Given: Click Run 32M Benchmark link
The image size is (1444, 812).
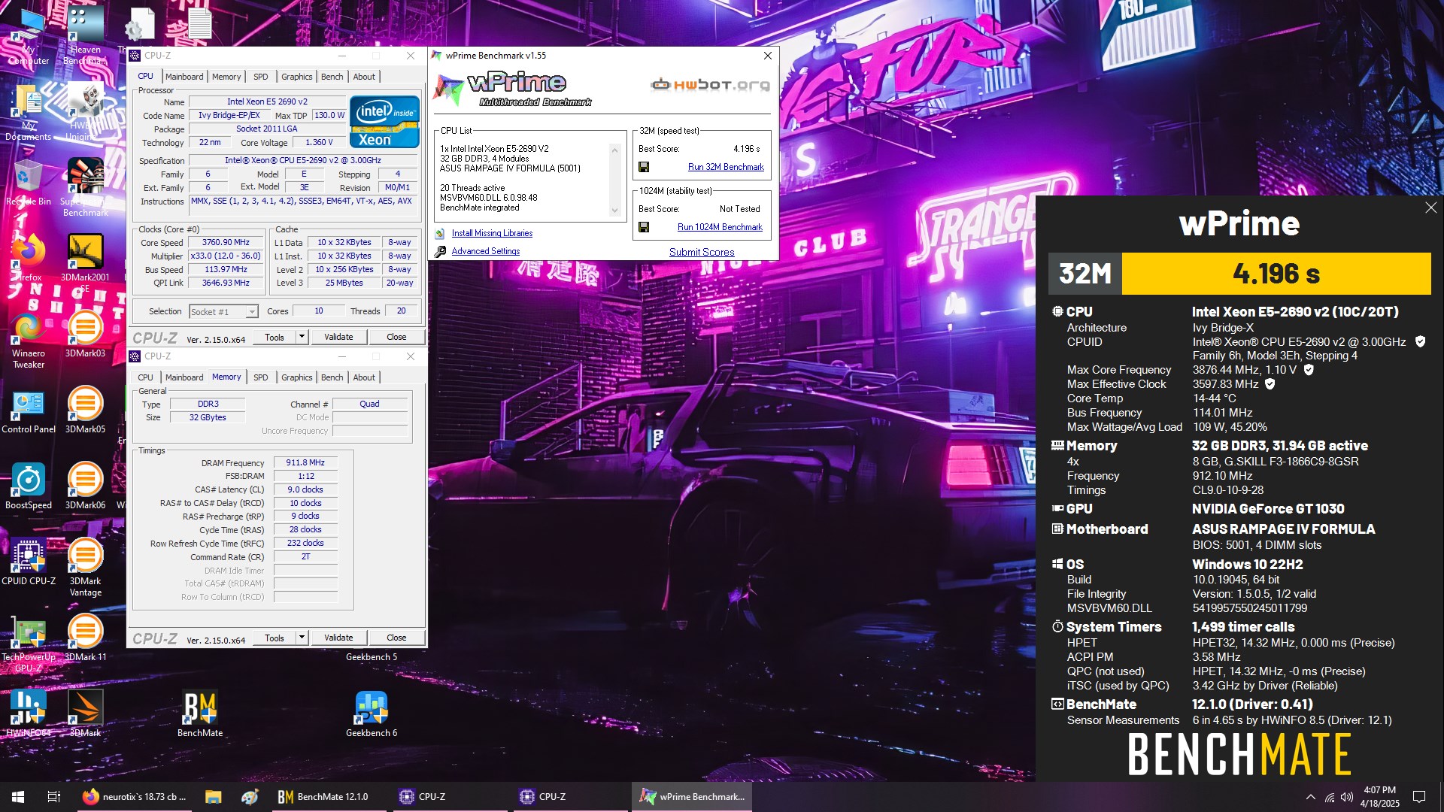Looking at the screenshot, I should (726, 167).
